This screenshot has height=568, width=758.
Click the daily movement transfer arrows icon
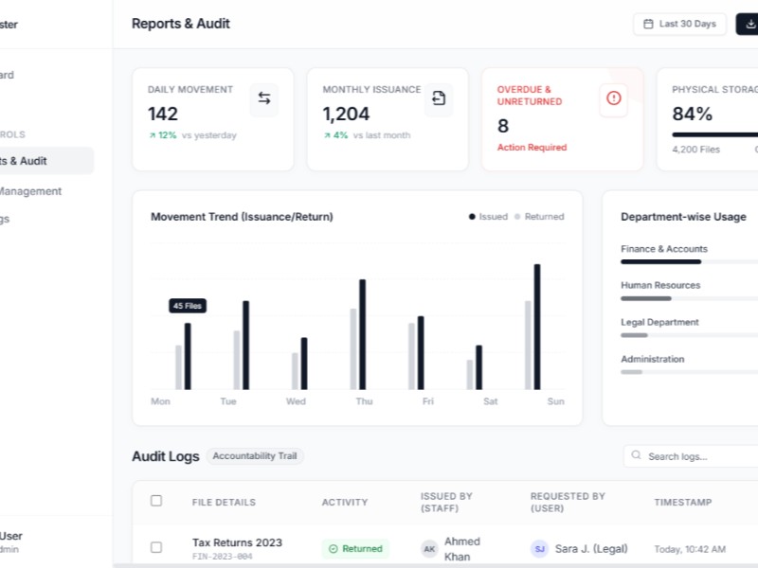[263, 98]
